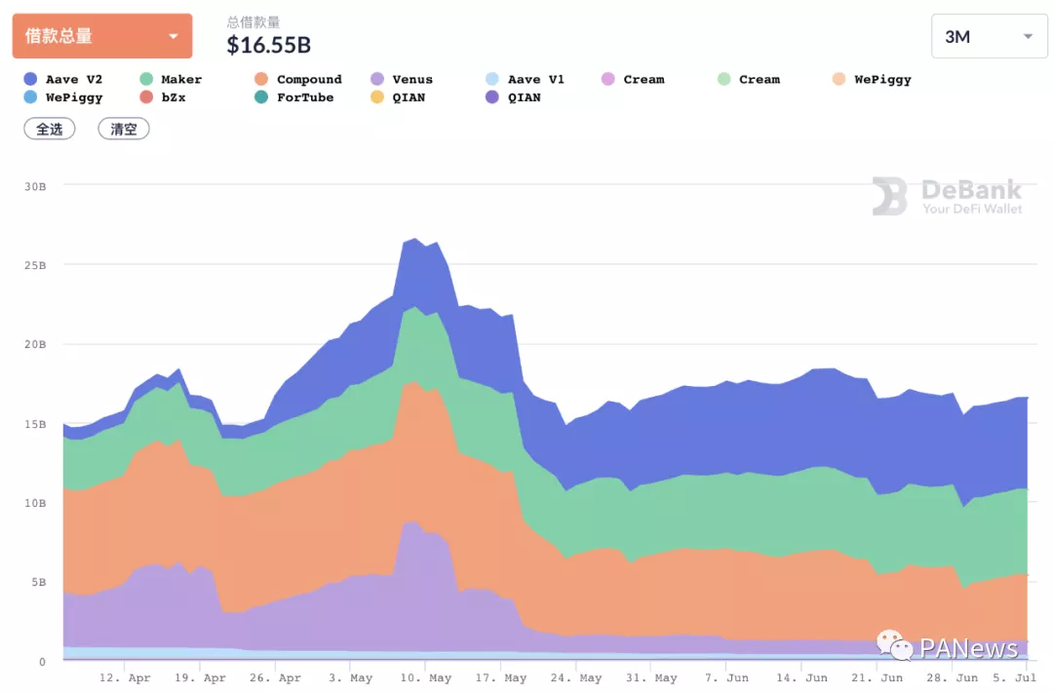Click the purple QIAN legend dot
This screenshot has width=1053, height=692.
492,97
